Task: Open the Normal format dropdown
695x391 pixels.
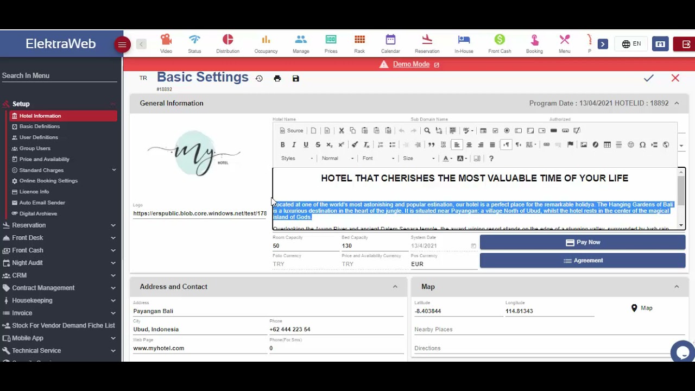Action: click(x=337, y=159)
